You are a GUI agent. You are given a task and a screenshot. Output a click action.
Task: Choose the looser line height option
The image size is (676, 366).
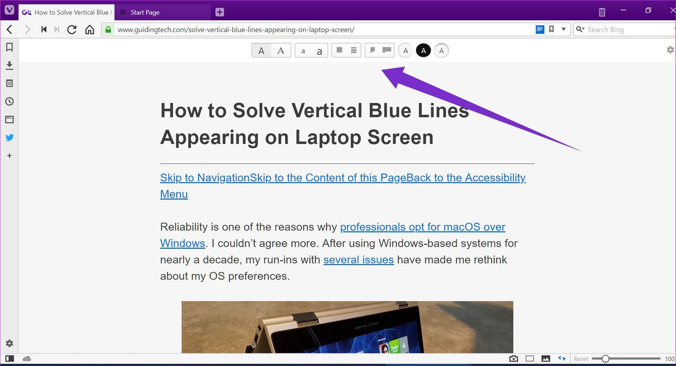(x=354, y=50)
